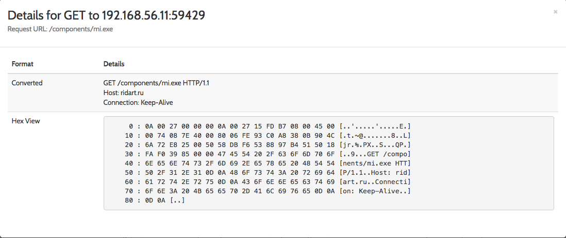Close the GET details dialog

[555, 12]
